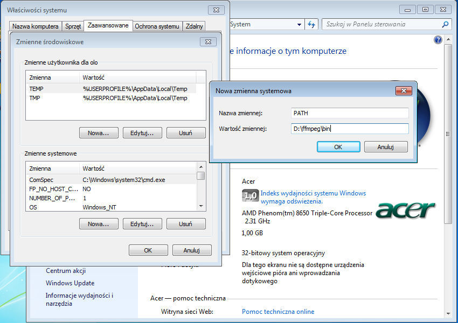The height and width of the screenshot is (323, 458).
Task: Switch to the Sprzęt tab
Action: (73, 26)
